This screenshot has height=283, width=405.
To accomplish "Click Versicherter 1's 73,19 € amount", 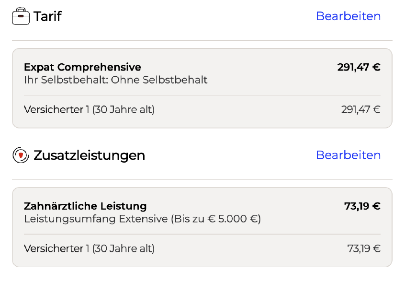I will (363, 248).
